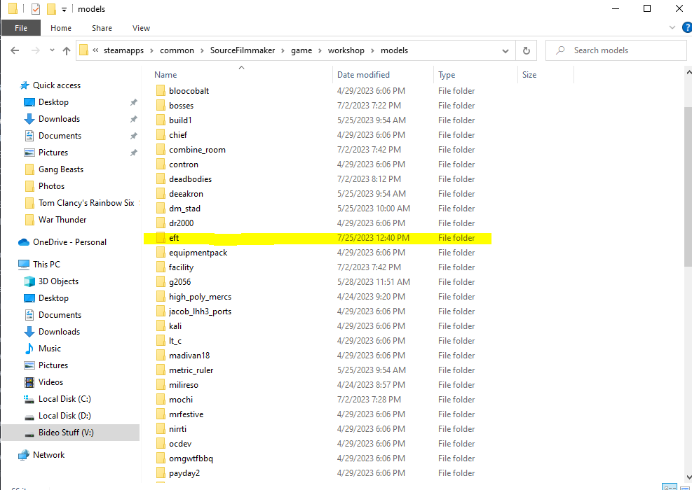Click the bosses folder icon

pyautogui.click(x=160, y=105)
